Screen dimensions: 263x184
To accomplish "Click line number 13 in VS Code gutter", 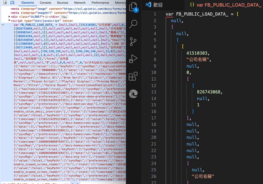I will coord(154,92).
